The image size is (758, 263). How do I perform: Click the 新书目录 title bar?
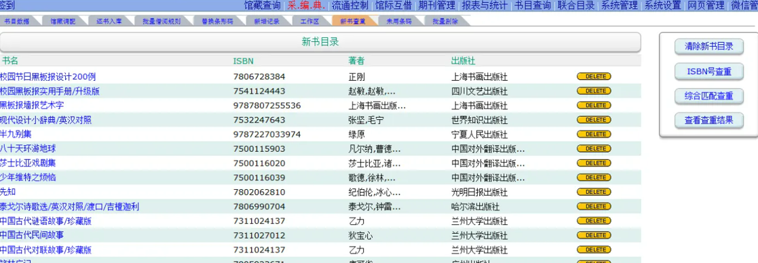320,42
